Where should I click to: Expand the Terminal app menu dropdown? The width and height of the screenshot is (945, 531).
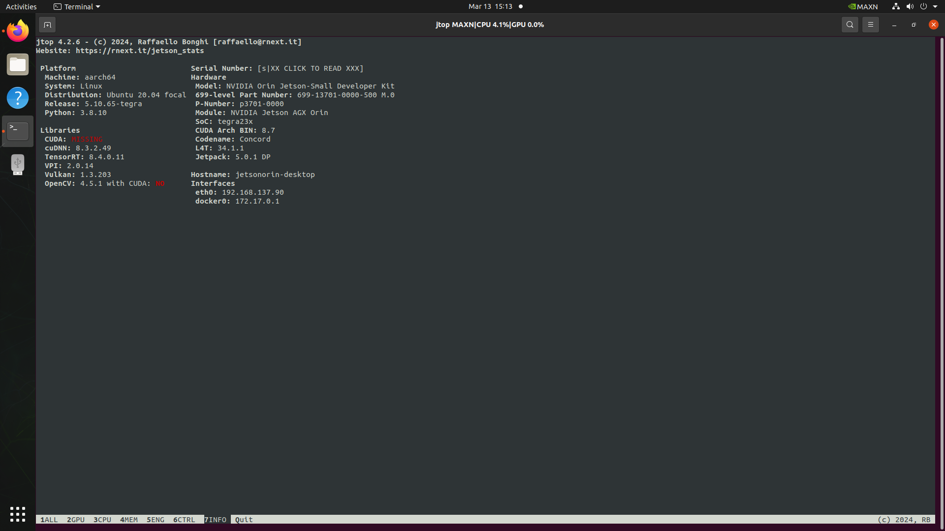pos(77,6)
